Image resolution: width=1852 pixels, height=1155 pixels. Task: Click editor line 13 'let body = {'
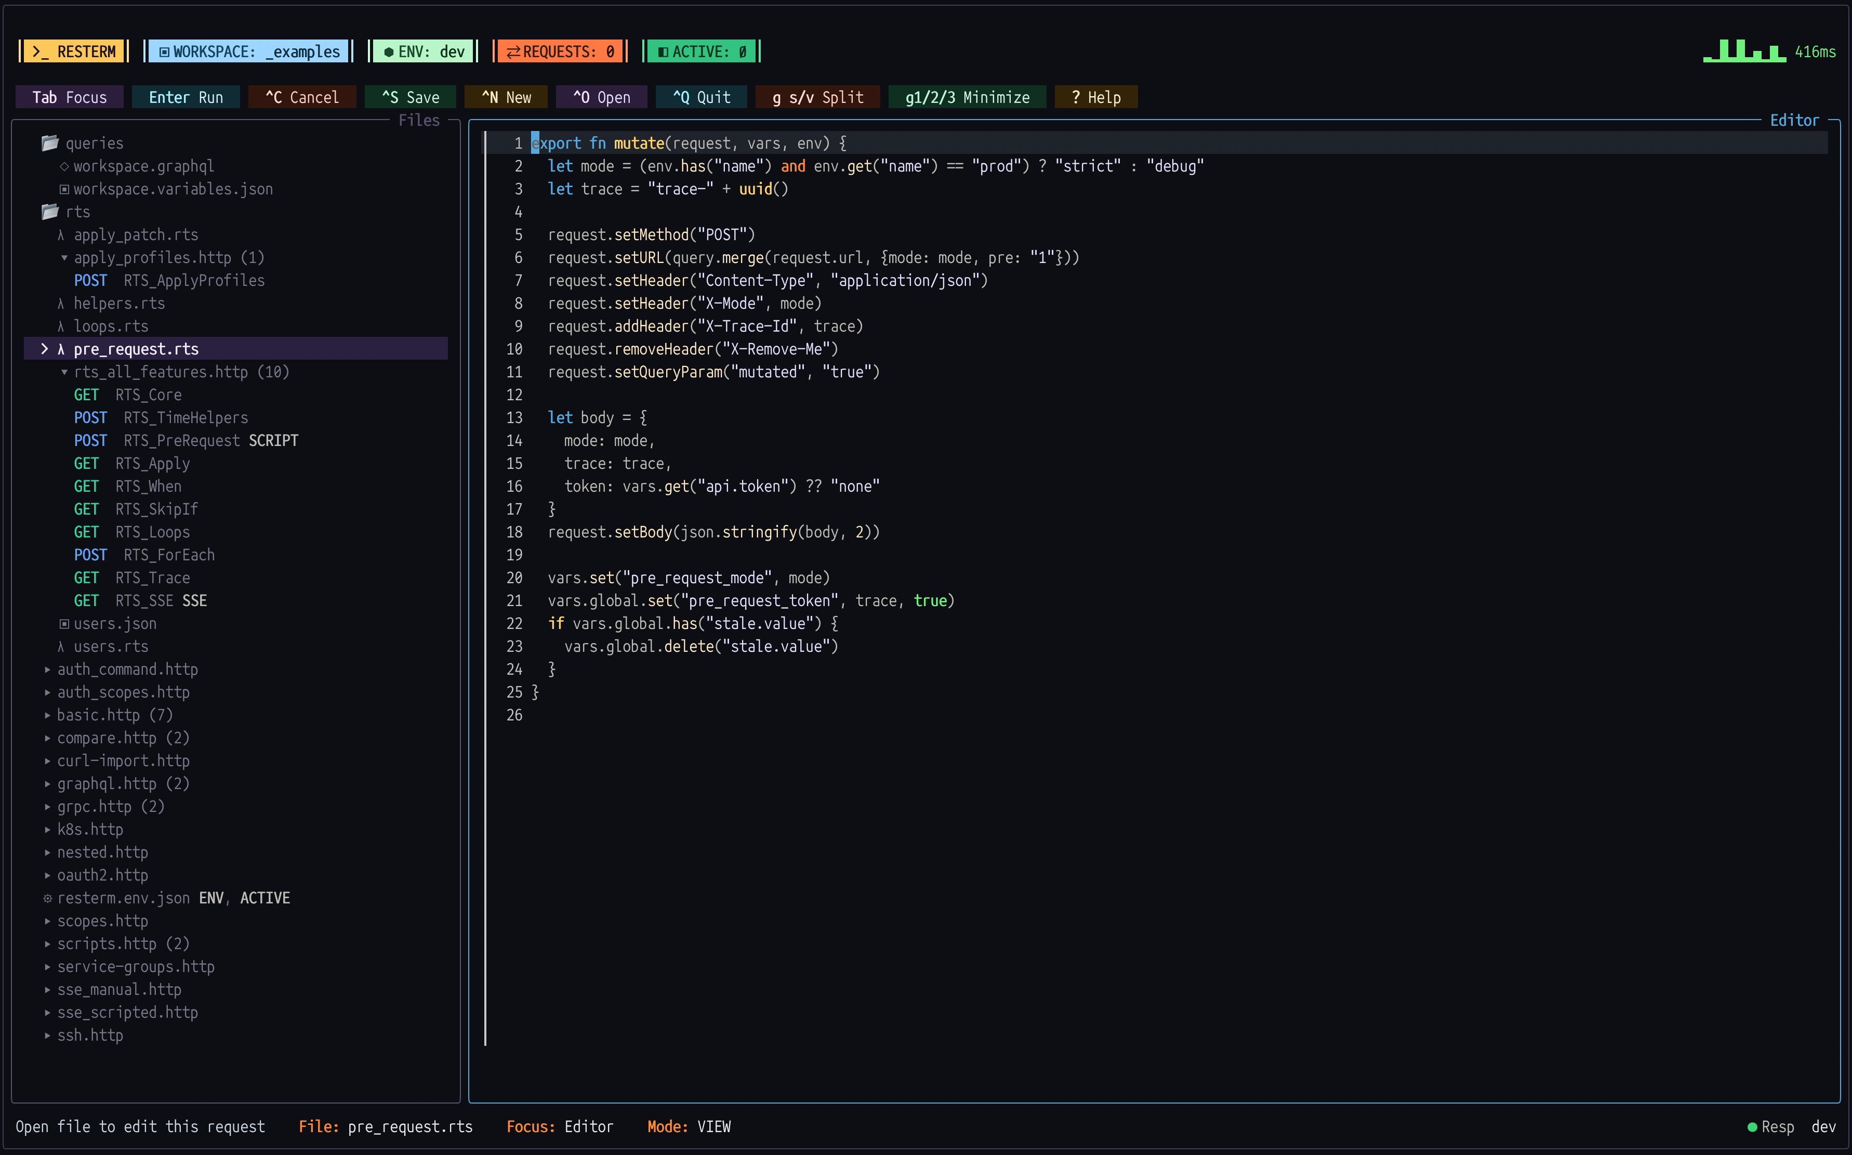[597, 418]
